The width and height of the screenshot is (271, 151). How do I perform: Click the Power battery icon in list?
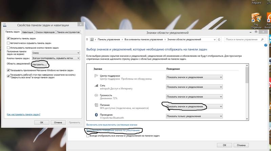point(96,105)
